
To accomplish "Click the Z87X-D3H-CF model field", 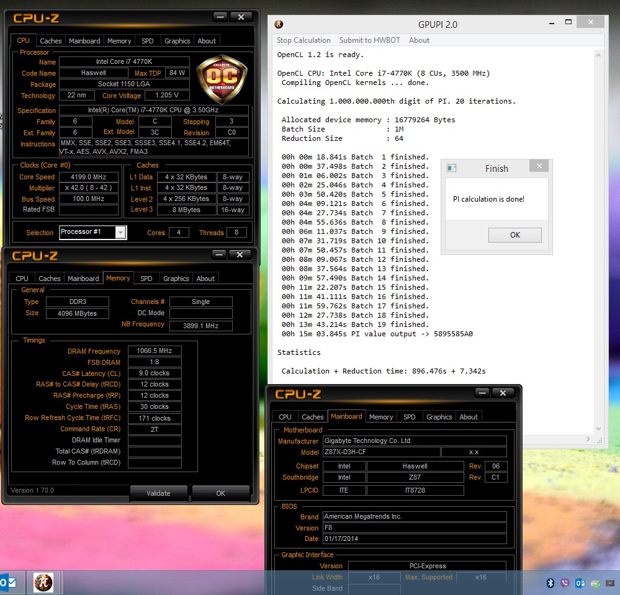I will coord(382,452).
